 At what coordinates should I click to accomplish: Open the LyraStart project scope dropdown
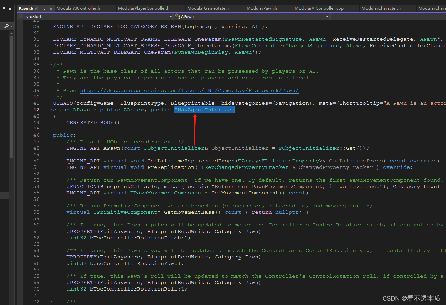[x=170, y=16]
